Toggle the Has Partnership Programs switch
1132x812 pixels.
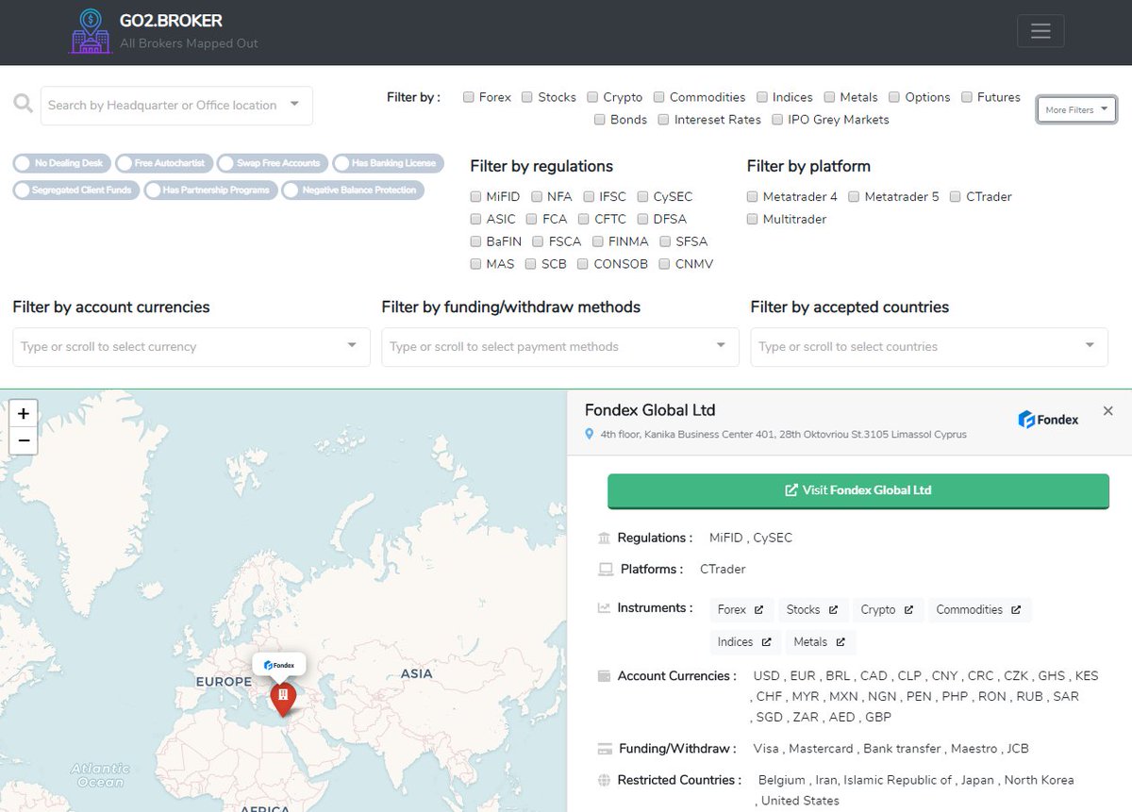click(210, 191)
